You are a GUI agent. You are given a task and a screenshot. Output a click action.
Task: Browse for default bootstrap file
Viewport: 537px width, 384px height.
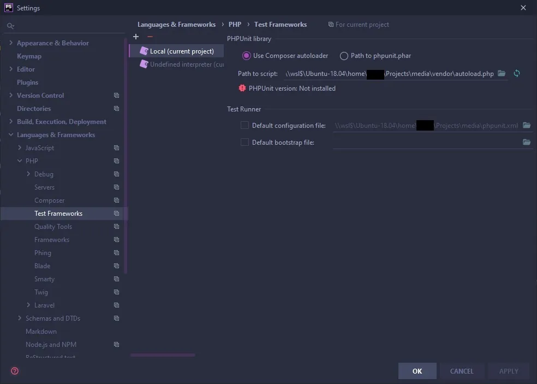coord(527,142)
